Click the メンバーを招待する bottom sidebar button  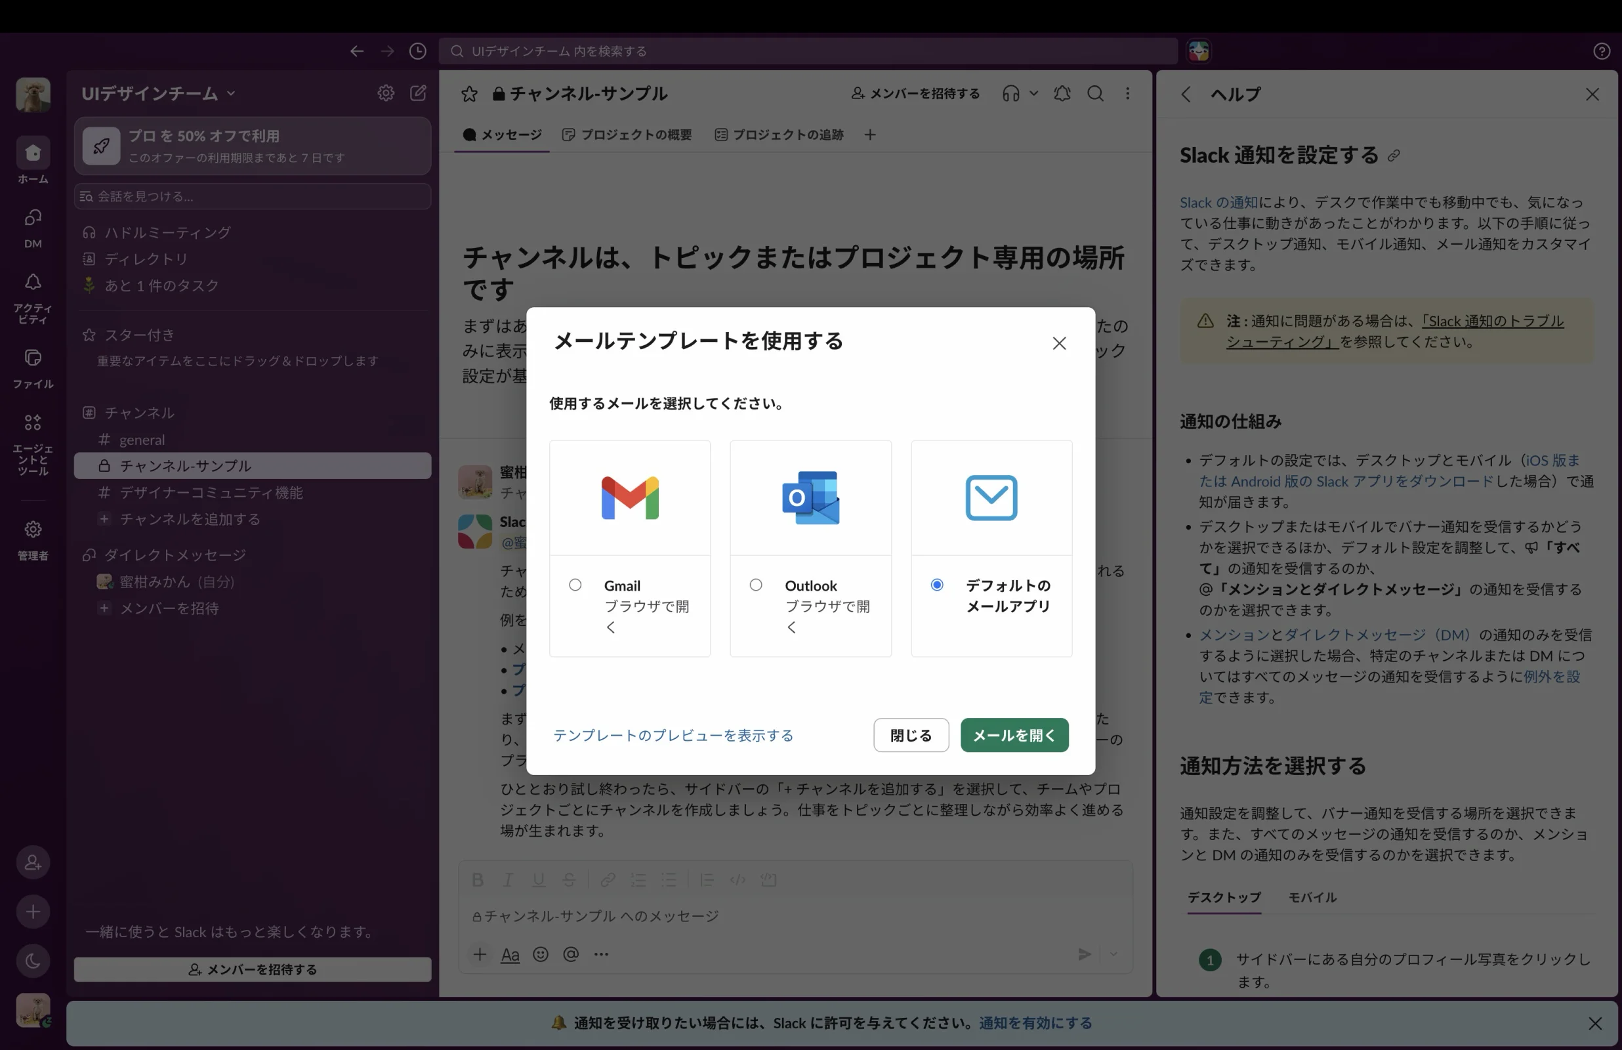(252, 969)
